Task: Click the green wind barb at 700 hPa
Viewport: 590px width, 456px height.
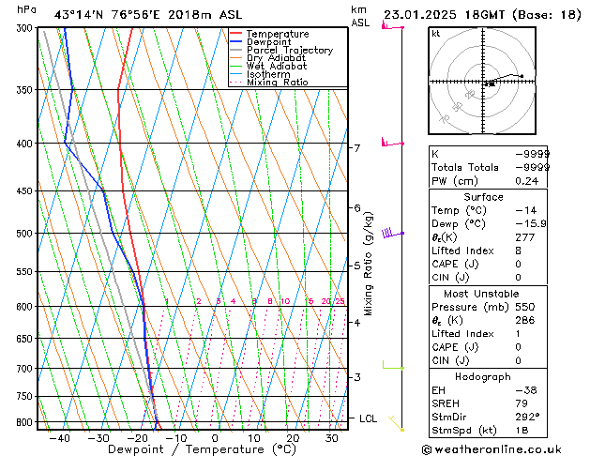Action: coord(393,365)
